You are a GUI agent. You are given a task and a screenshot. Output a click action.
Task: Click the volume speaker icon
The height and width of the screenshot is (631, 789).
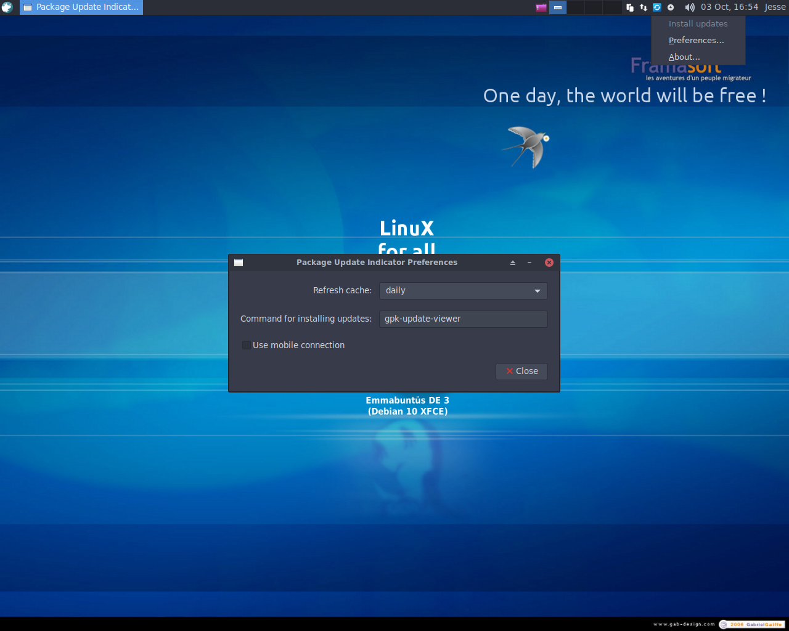pos(690,7)
